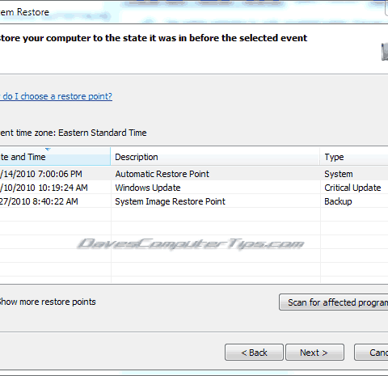Click the 8:40:22 AM date cell
Image resolution: width=388 pixels, height=376 pixels.
pos(39,201)
